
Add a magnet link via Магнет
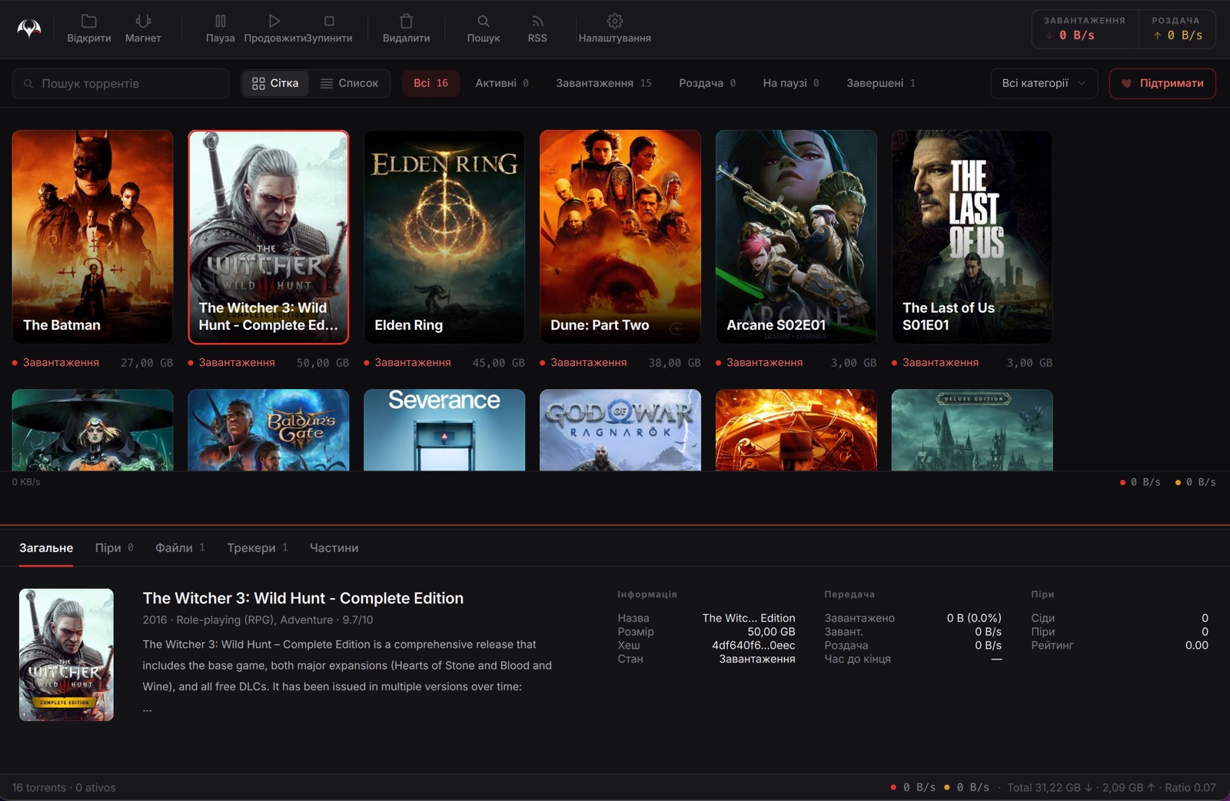143,28
